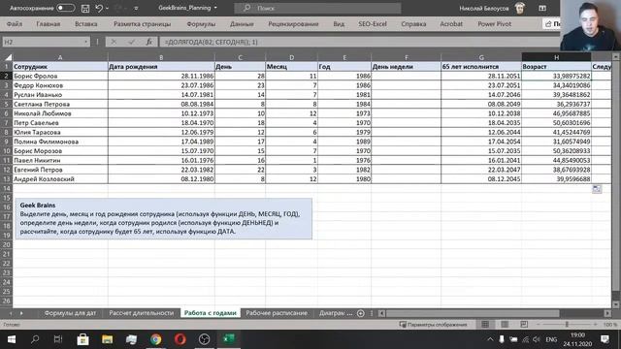Viewport: 621px width, 349px height.
Task: Click the Insert Function fx icon
Action: pos(149,42)
